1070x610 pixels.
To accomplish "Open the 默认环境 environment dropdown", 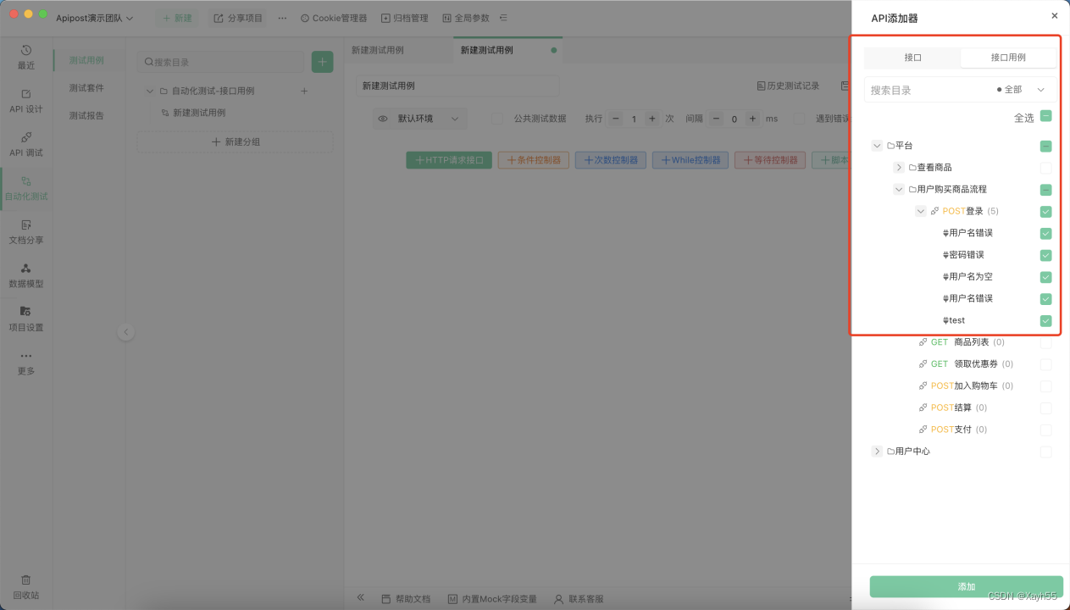I will pos(419,119).
